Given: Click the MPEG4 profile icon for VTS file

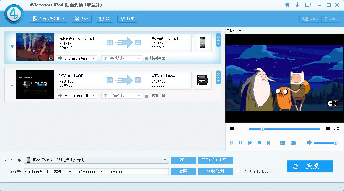Looking at the screenshot, I should [x=203, y=80].
